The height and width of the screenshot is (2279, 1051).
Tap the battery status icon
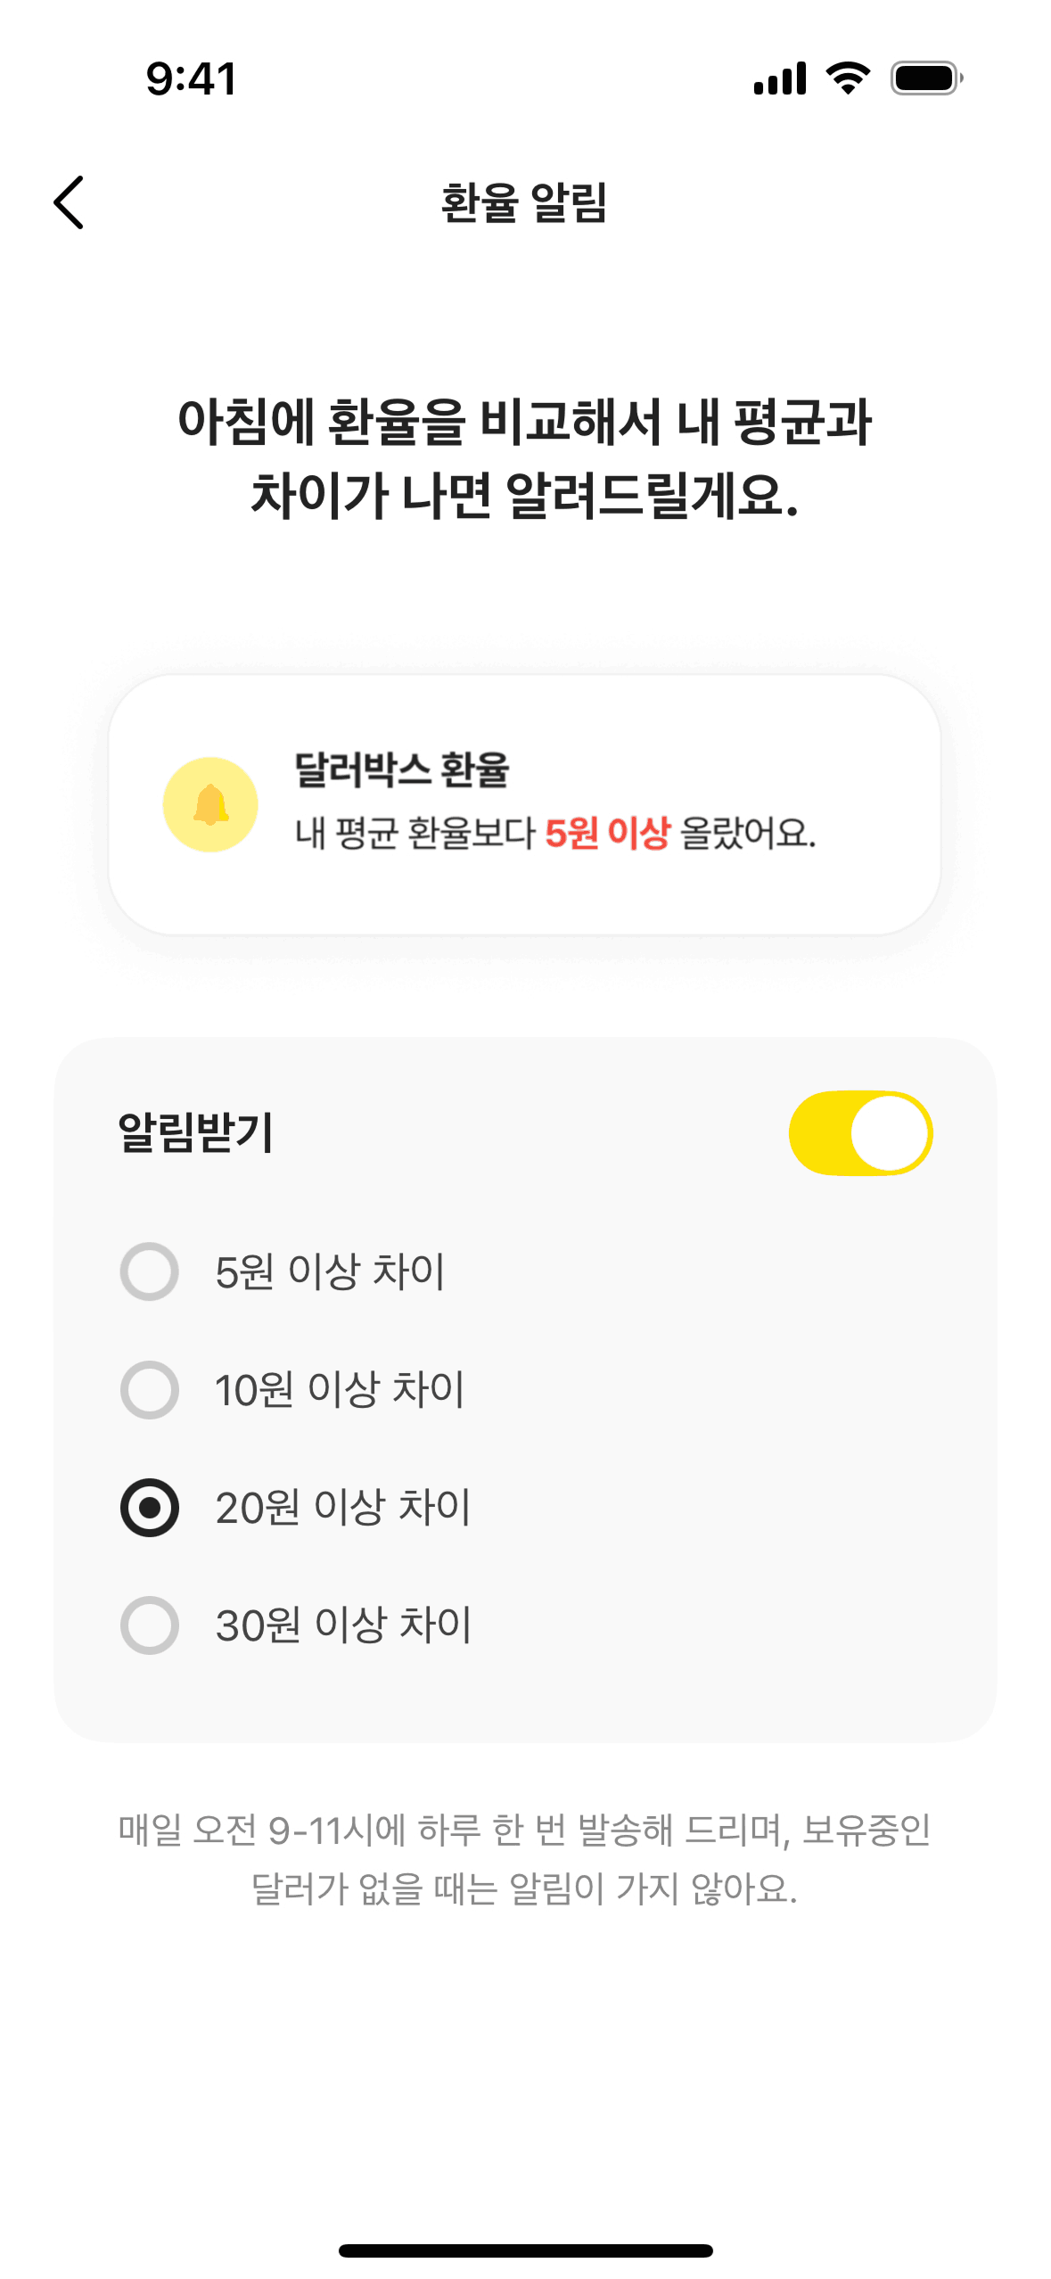pyautogui.click(x=926, y=78)
